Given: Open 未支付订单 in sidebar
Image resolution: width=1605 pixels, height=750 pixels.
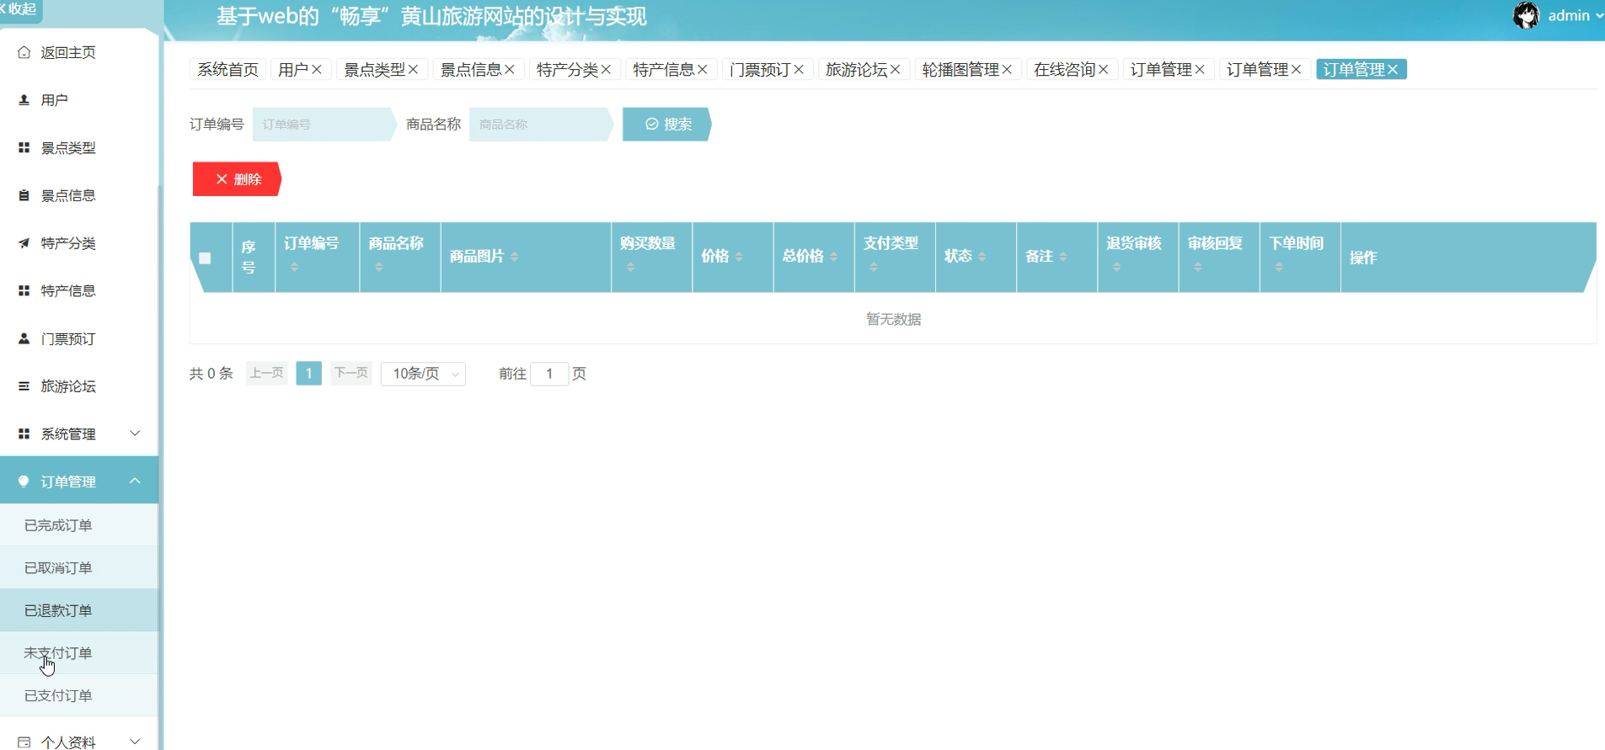Looking at the screenshot, I should (x=79, y=653).
